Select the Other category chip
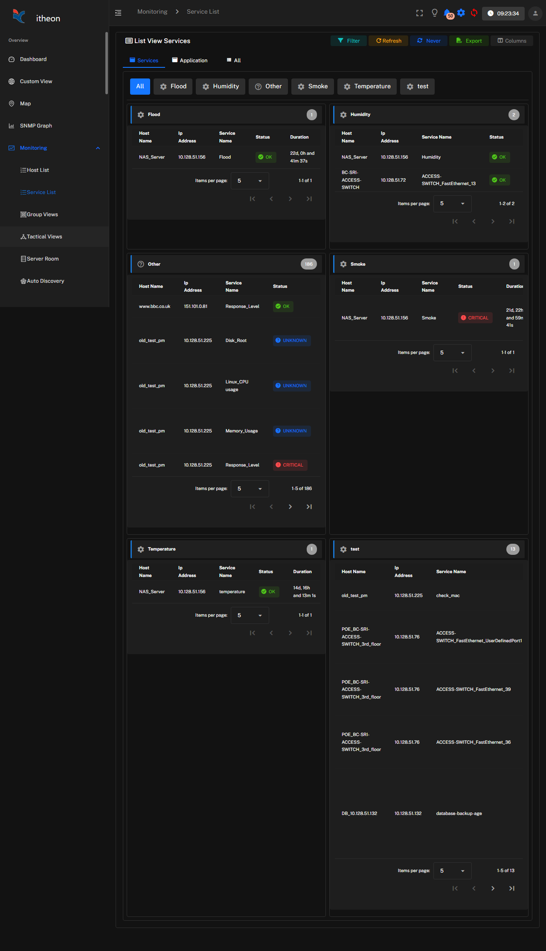The image size is (546, 951). pyautogui.click(x=268, y=87)
